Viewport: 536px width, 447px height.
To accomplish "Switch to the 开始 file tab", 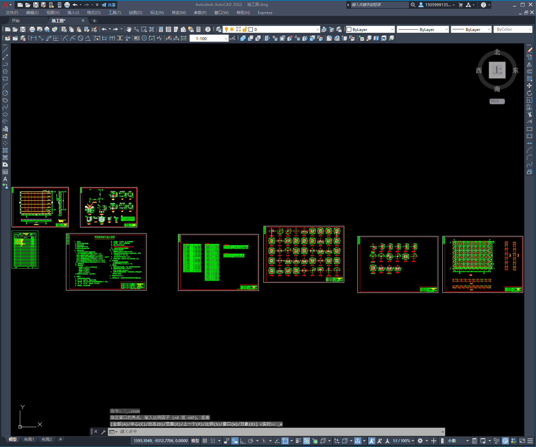I will tap(16, 21).
